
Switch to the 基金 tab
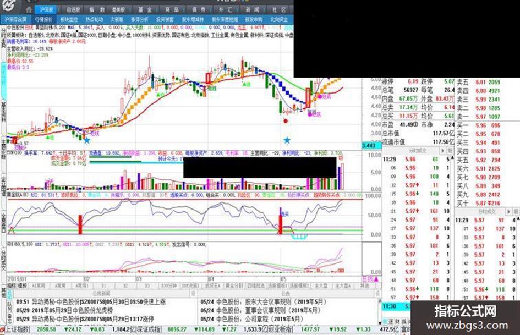tap(145, 9)
